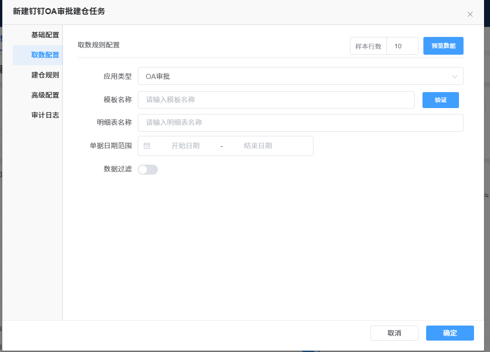Viewport: 490px width, 352px height.
Task: Enable the 数据过滤 switch
Action: pos(148,170)
